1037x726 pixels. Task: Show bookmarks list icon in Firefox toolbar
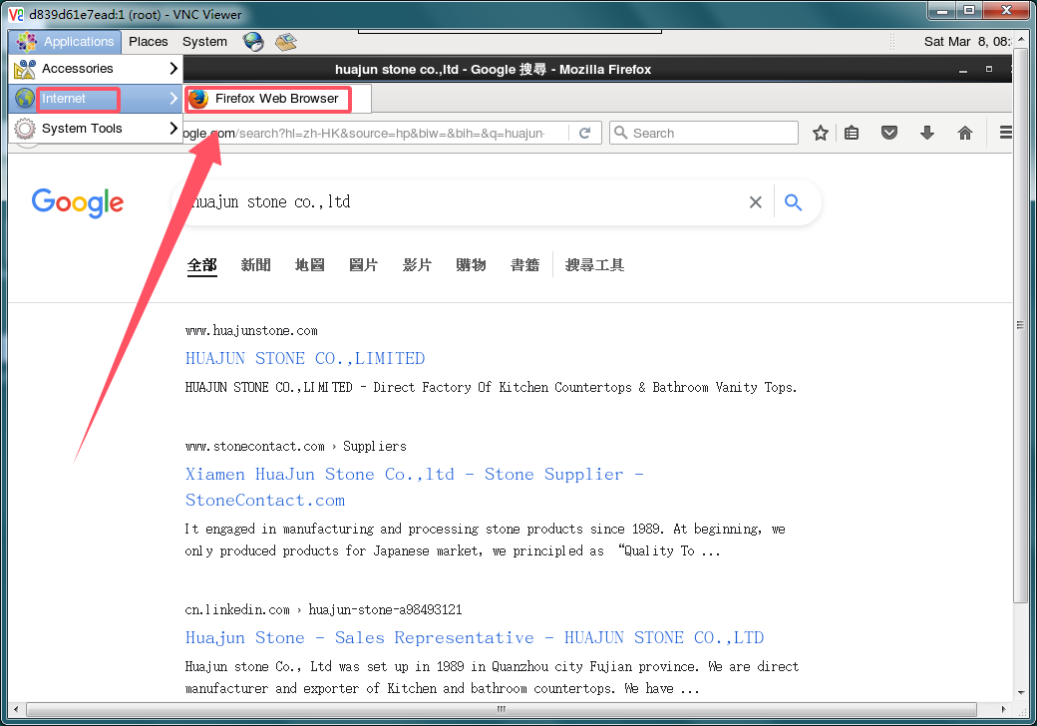(852, 133)
